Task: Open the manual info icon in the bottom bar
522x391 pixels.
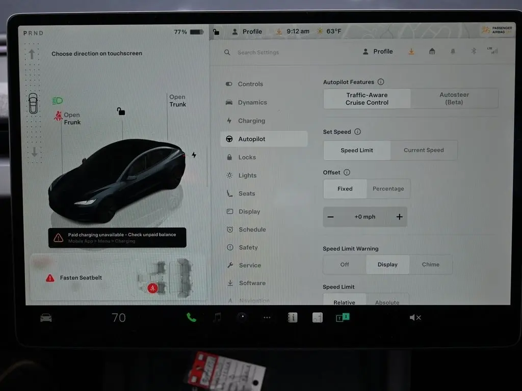Action: click(293, 318)
